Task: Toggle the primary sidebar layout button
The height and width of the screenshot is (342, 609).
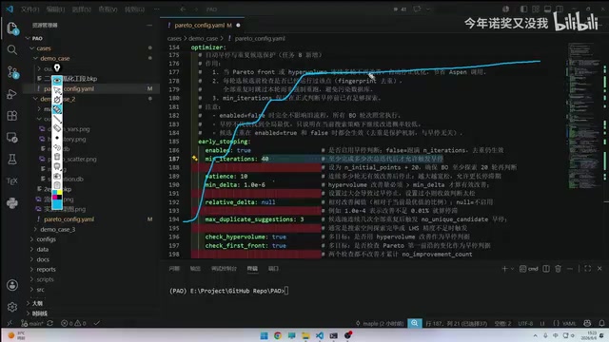Action: pyautogui.click(x=524, y=9)
